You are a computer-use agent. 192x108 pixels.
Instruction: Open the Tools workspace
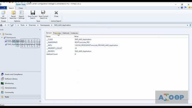tap(20, 97)
